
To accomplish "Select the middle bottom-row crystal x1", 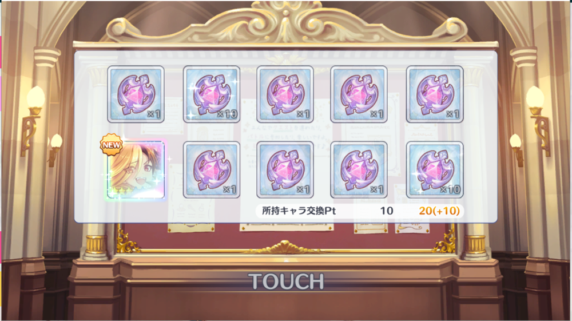I will point(285,170).
